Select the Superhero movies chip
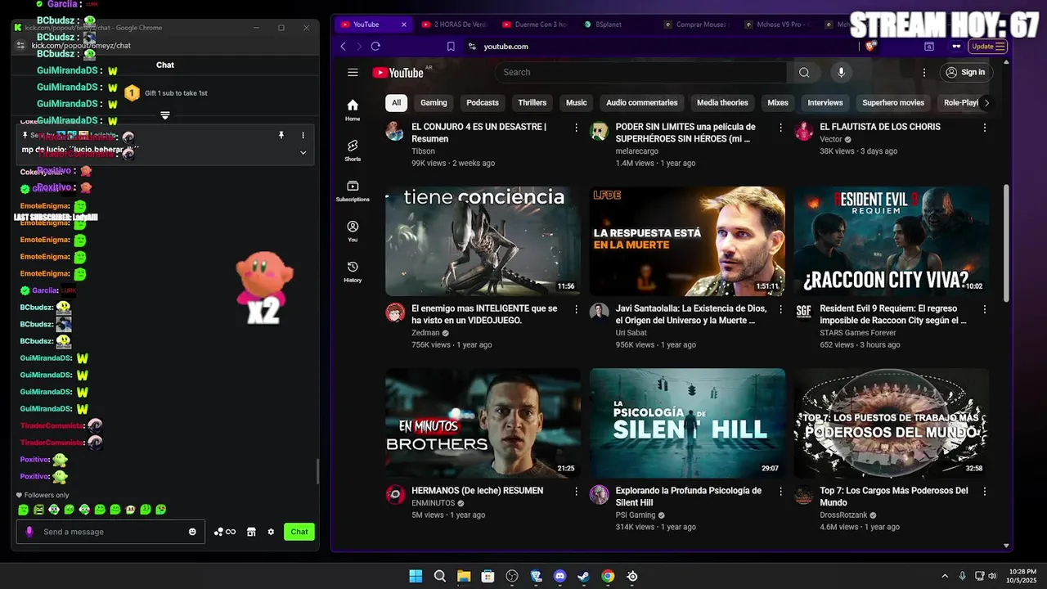Screen dimensions: 1047x589 (x=893, y=102)
